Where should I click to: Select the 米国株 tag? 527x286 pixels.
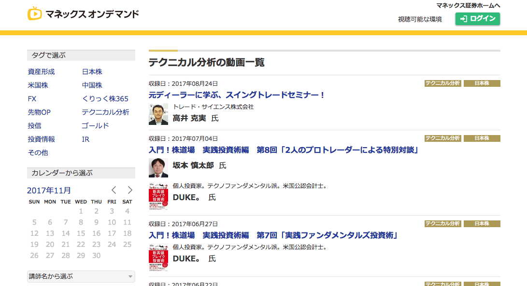38,85
